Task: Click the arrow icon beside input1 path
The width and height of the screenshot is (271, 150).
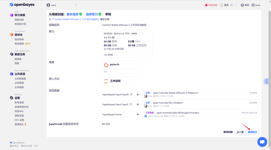Action: click(138, 104)
